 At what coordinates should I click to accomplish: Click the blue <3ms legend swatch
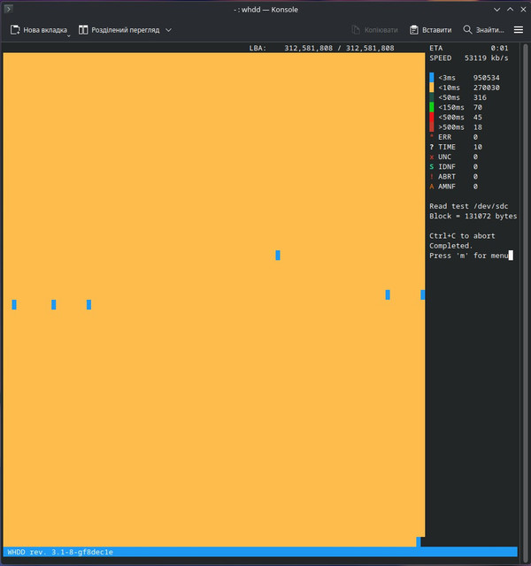pyautogui.click(x=431, y=78)
